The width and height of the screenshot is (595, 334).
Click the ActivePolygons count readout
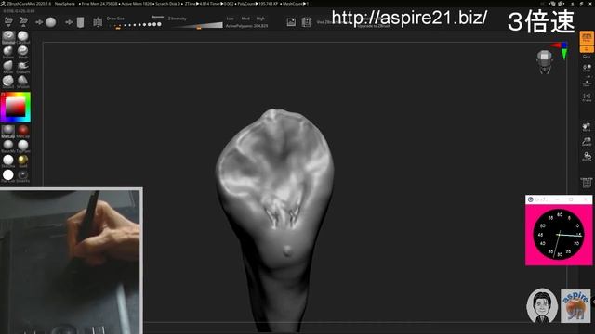coord(246,26)
